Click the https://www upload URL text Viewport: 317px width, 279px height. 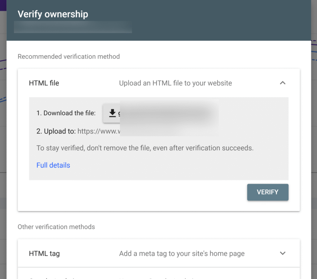point(99,131)
